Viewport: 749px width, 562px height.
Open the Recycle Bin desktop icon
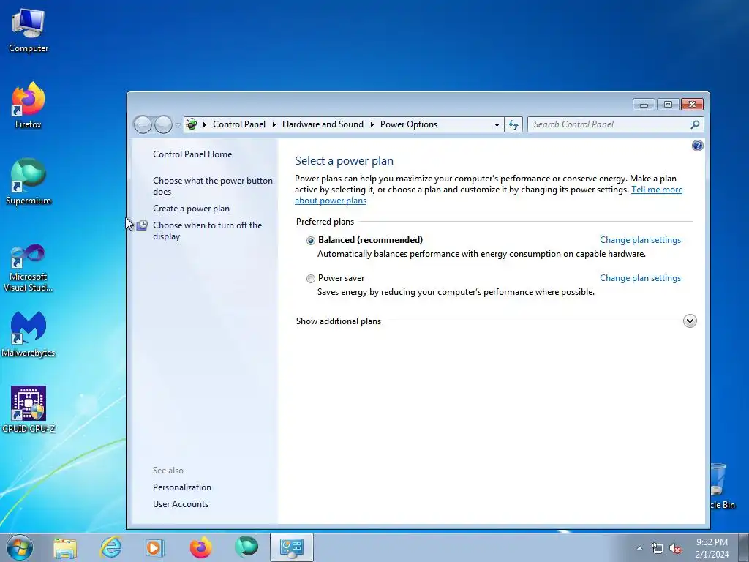[x=722, y=486]
